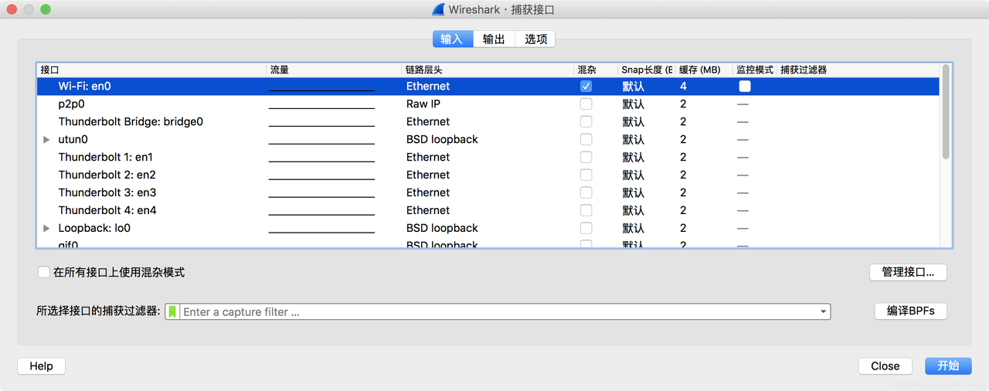The image size is (989, 391).
Task: Sort by 监控模式 column header
Action: 755,70
